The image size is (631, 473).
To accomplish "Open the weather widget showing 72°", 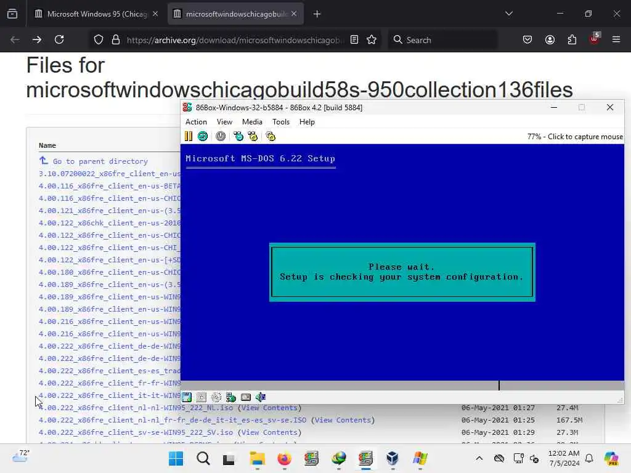I will coord(21,456).
